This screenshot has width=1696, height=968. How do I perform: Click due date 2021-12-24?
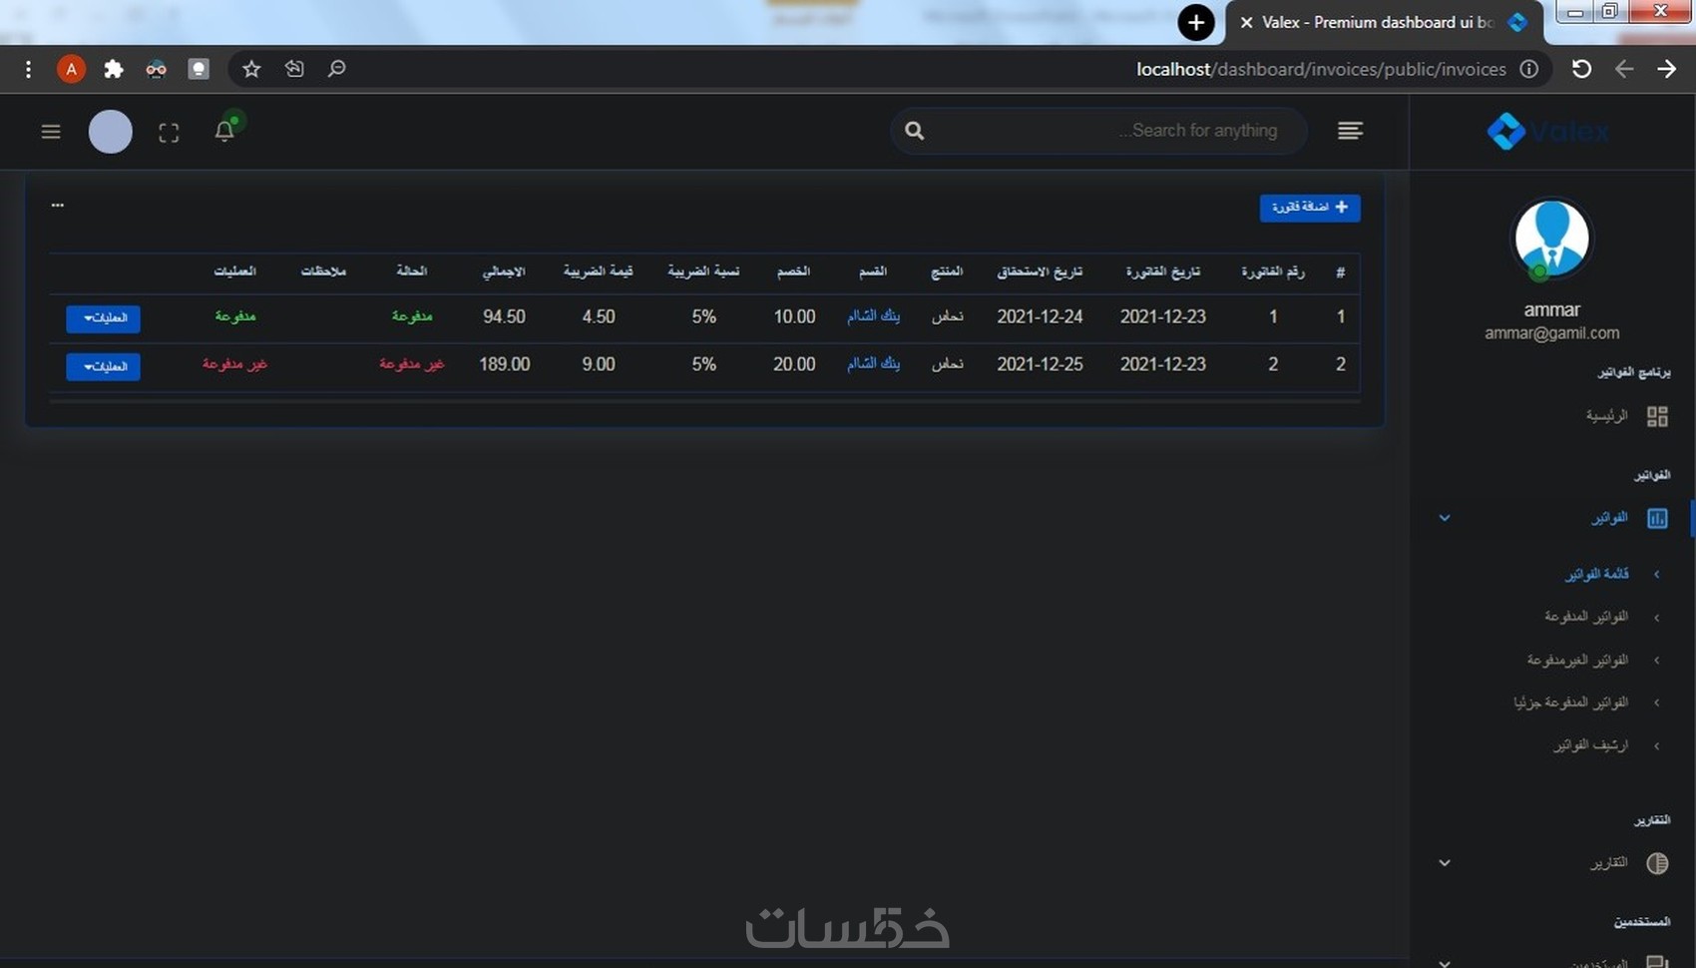click(x=1040, y=316)
